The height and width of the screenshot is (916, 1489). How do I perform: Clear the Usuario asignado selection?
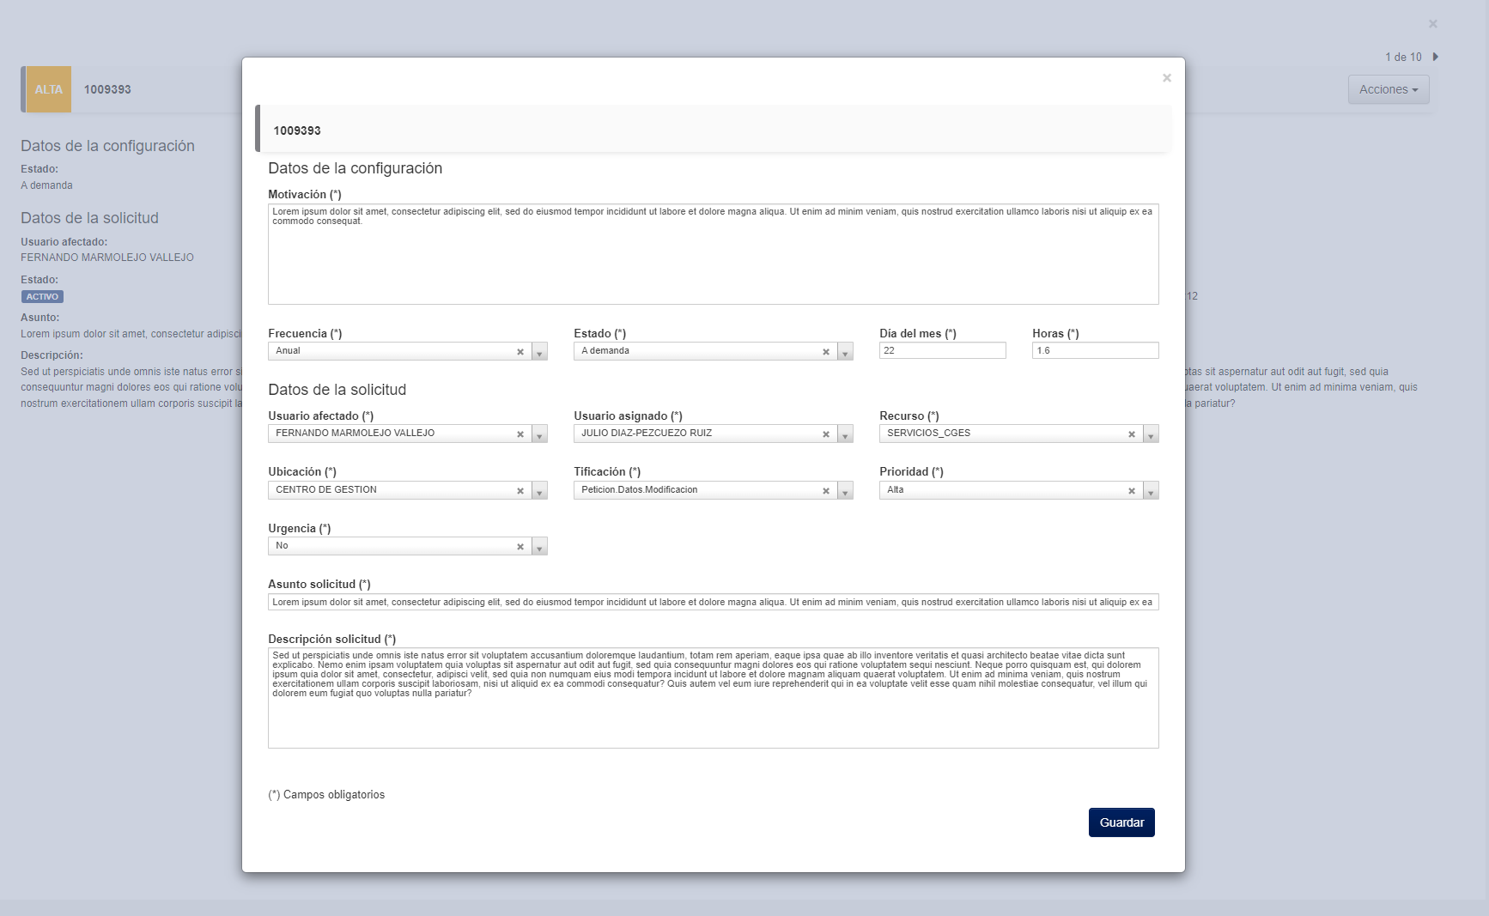[826, 434]
